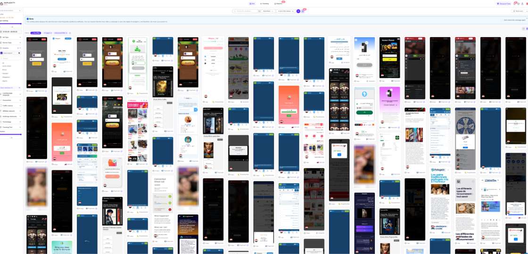Adjust the purple slider below Tracking Tool

(11, 135)
